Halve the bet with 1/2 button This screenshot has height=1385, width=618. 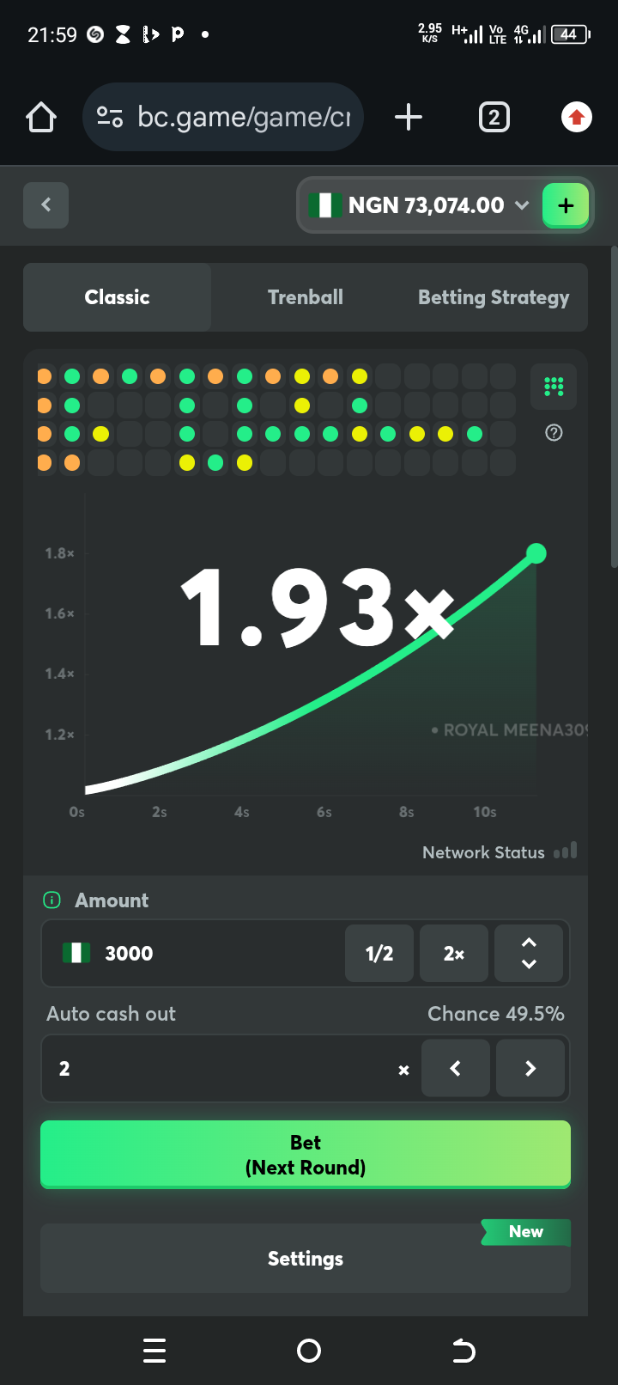(379, 953)
